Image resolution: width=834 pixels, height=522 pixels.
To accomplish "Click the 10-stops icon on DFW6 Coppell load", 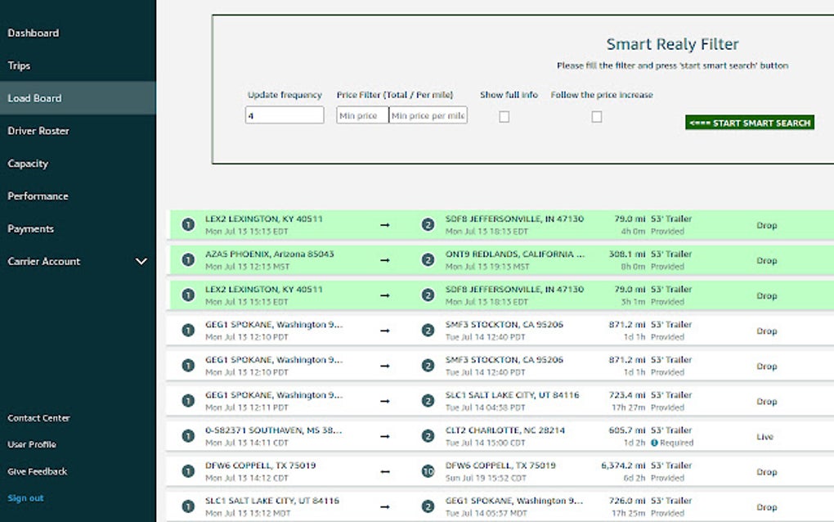I will (428, 470).
